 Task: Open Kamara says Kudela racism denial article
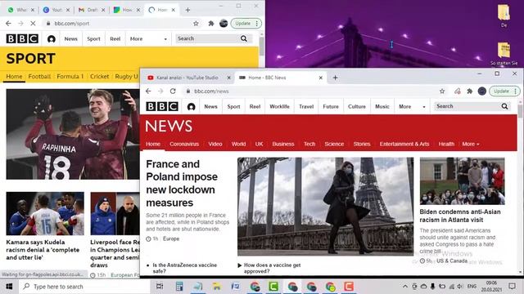[x=43, y=250]
